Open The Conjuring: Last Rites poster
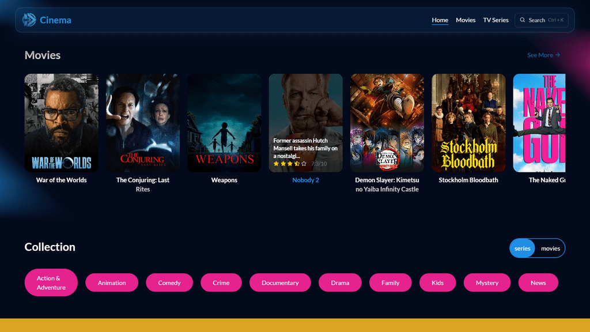The width and height of the screenshot is (590, 332). [x=143, y=123]
